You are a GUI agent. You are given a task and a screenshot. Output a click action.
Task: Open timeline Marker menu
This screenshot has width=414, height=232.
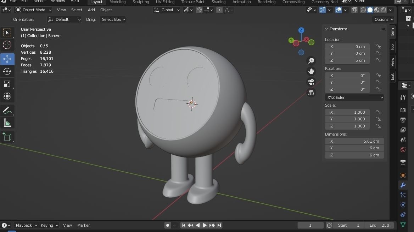[83, 225]
